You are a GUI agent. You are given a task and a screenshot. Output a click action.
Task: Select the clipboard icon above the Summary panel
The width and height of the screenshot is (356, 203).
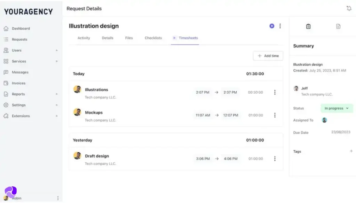point(308,26)
